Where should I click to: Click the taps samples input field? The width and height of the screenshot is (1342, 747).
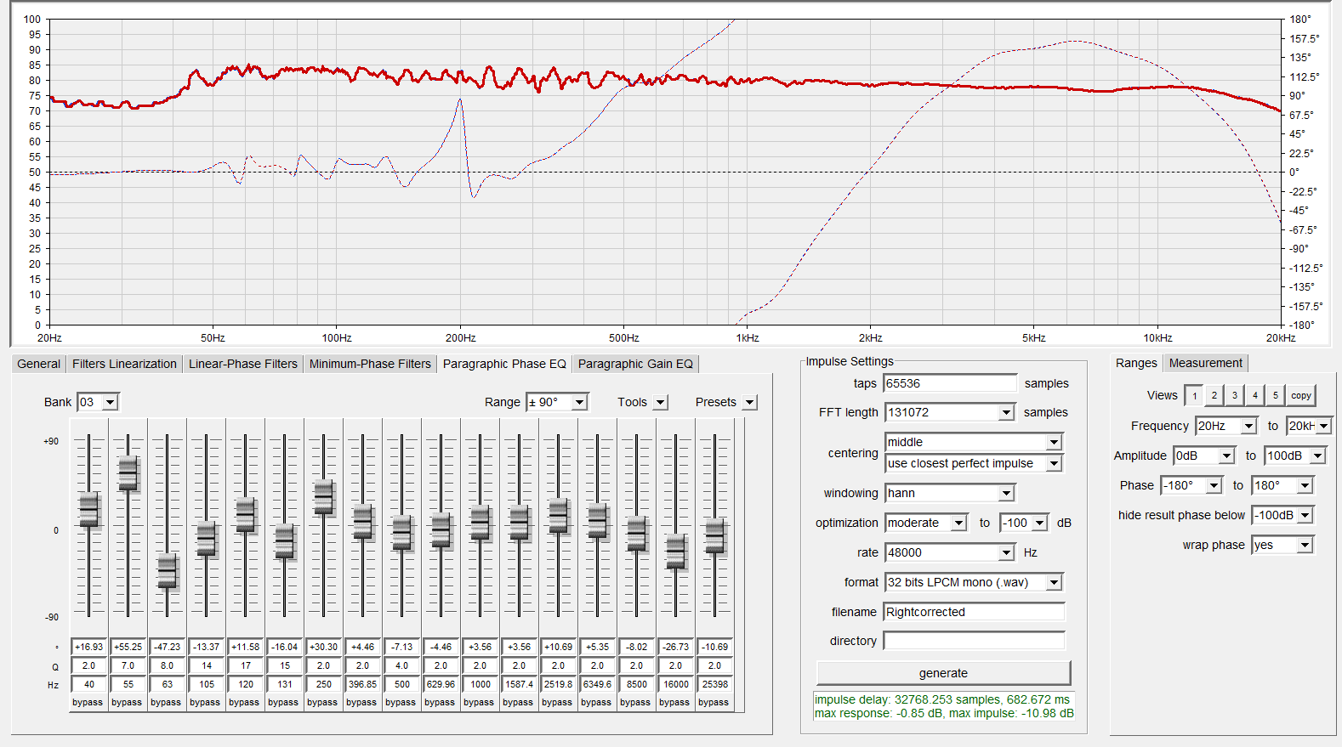(x=950, y=383)
